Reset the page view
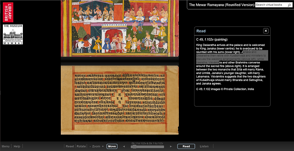294x151 pixels. click(x=70, y=147)
